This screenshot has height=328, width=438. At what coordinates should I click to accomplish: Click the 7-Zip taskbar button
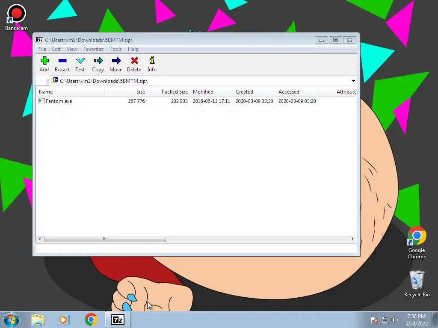[118, 319]
